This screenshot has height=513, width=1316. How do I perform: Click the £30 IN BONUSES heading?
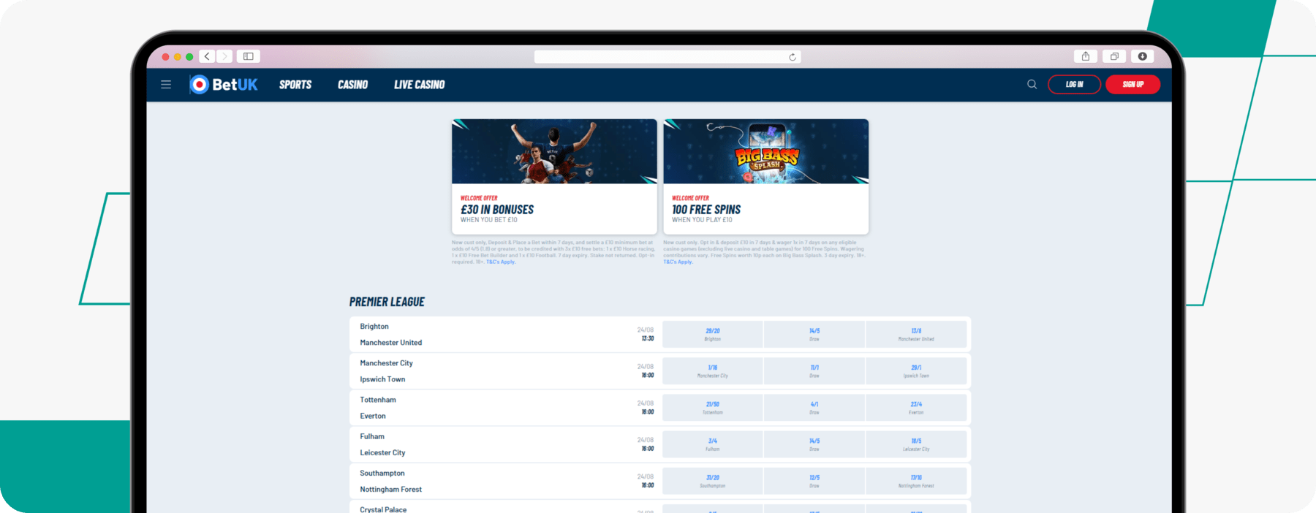tap(497, 210)
